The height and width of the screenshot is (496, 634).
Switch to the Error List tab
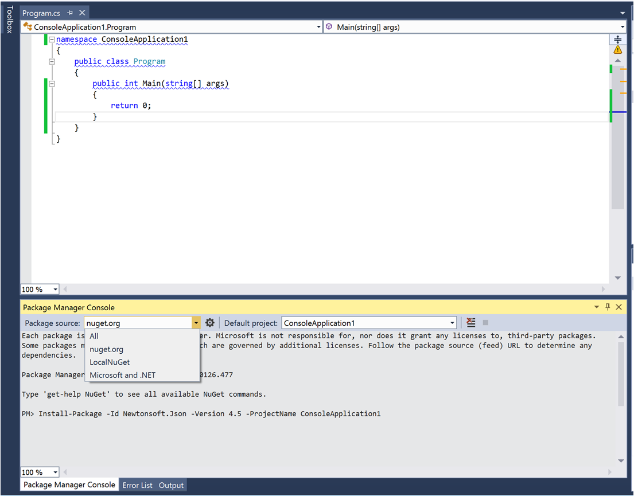pyautogui.click(x=137, y=485)
